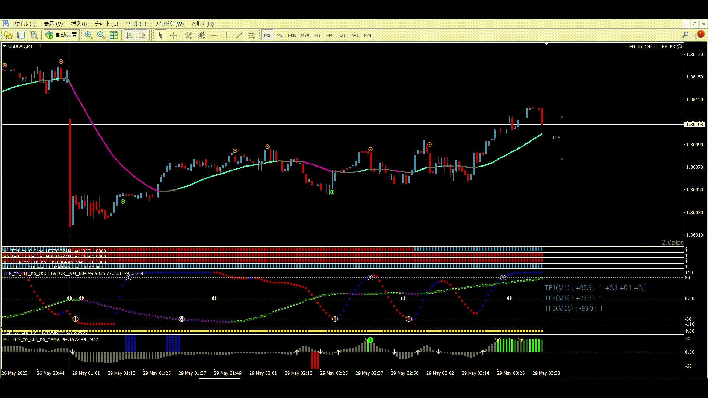Open the new chart profile dropdown icon
Screen dimensions: 708x398
pos(8,35)
